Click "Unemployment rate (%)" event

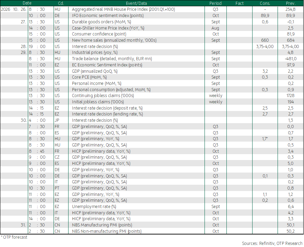pyautogui.click(x=94, y=207)
